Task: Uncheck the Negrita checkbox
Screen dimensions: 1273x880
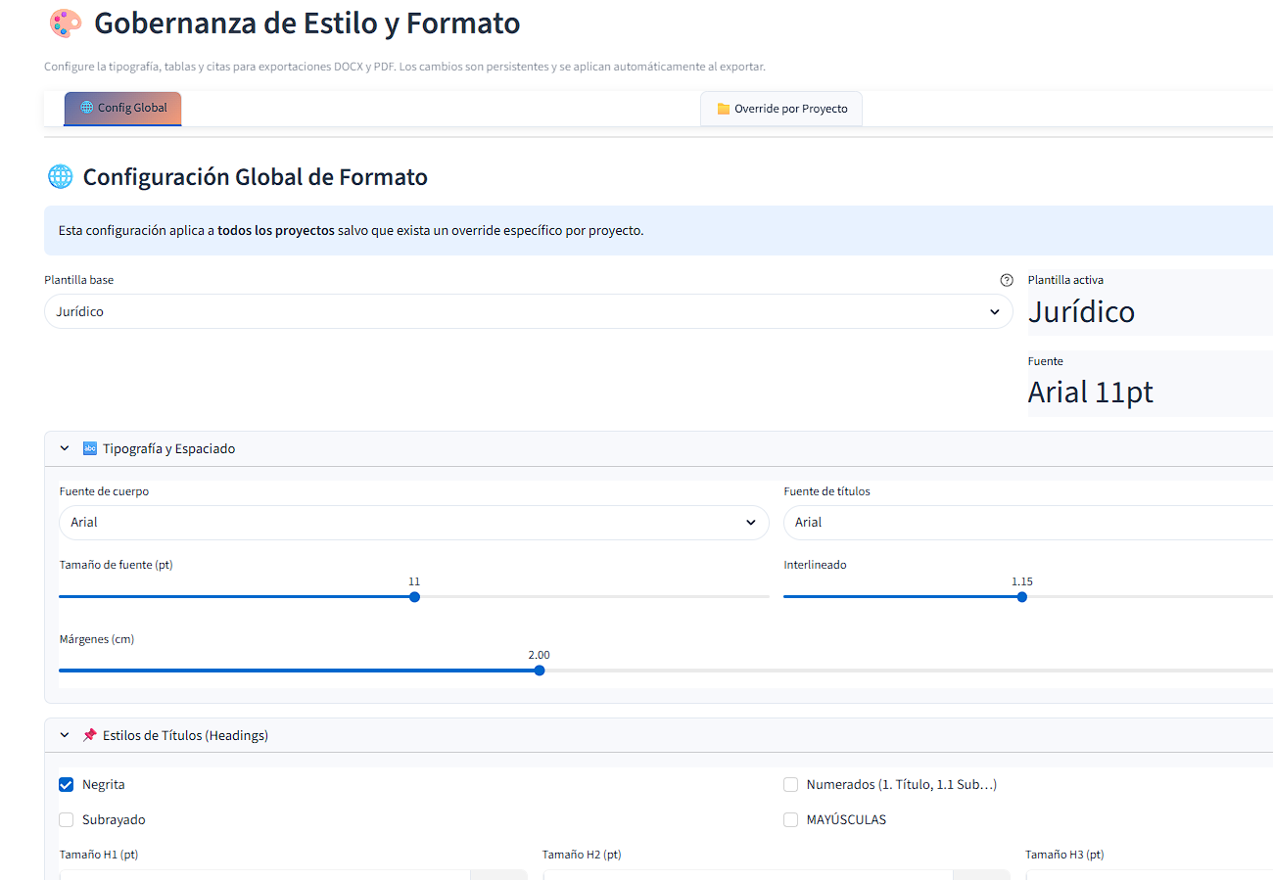Action: 66,784
